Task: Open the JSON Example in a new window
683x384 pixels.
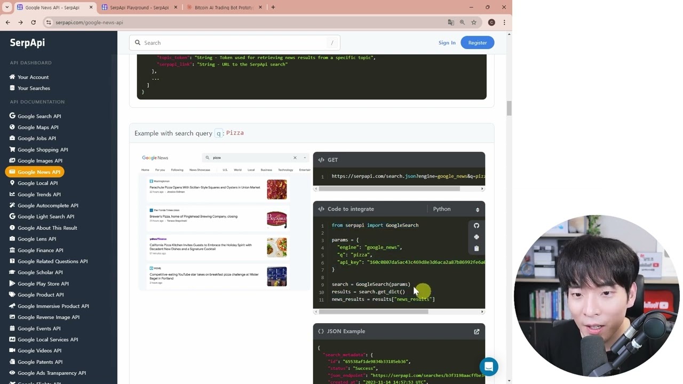Action: click(x=476, y=331)
